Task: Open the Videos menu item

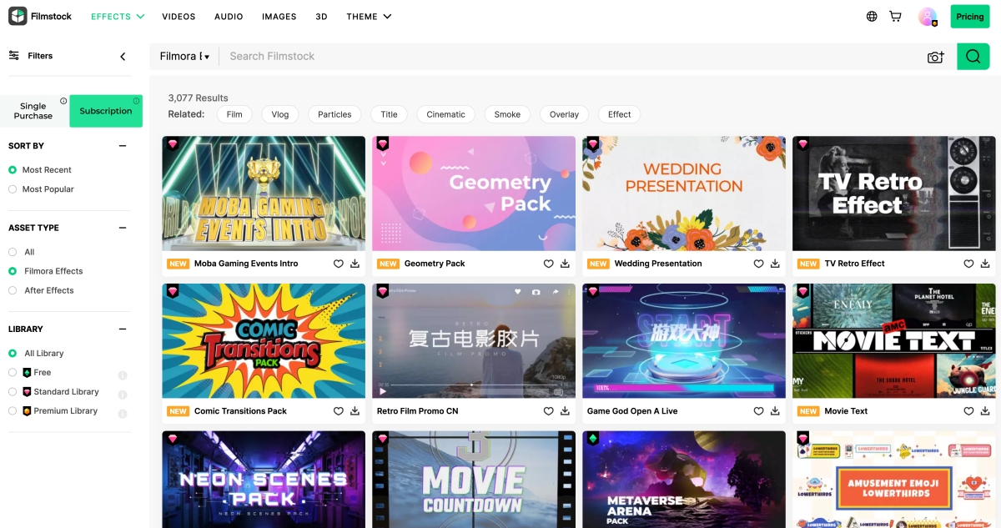Action: tap(179, 17)
